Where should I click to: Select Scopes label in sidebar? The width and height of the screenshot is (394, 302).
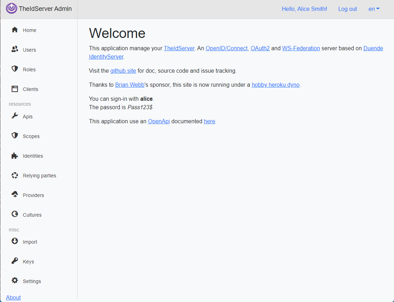pos(31,136)
